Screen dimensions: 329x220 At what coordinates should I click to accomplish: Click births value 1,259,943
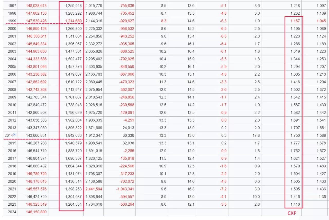(x=73, y=6)
